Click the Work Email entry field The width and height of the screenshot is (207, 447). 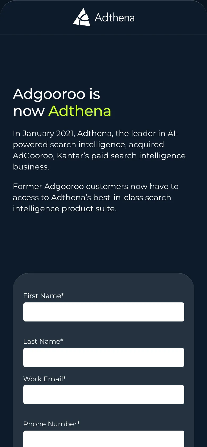point(103,394)
